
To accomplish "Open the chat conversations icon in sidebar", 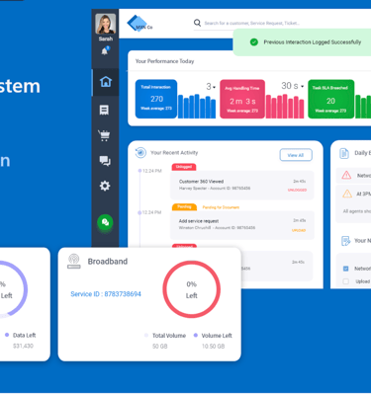I will [105, 161].
